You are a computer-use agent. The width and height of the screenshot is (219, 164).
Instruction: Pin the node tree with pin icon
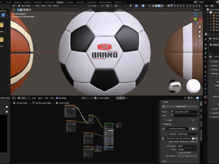point(127,98)
